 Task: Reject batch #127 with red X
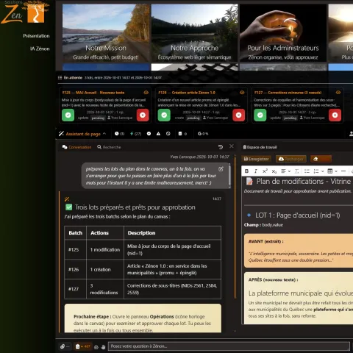pos(335,115)
